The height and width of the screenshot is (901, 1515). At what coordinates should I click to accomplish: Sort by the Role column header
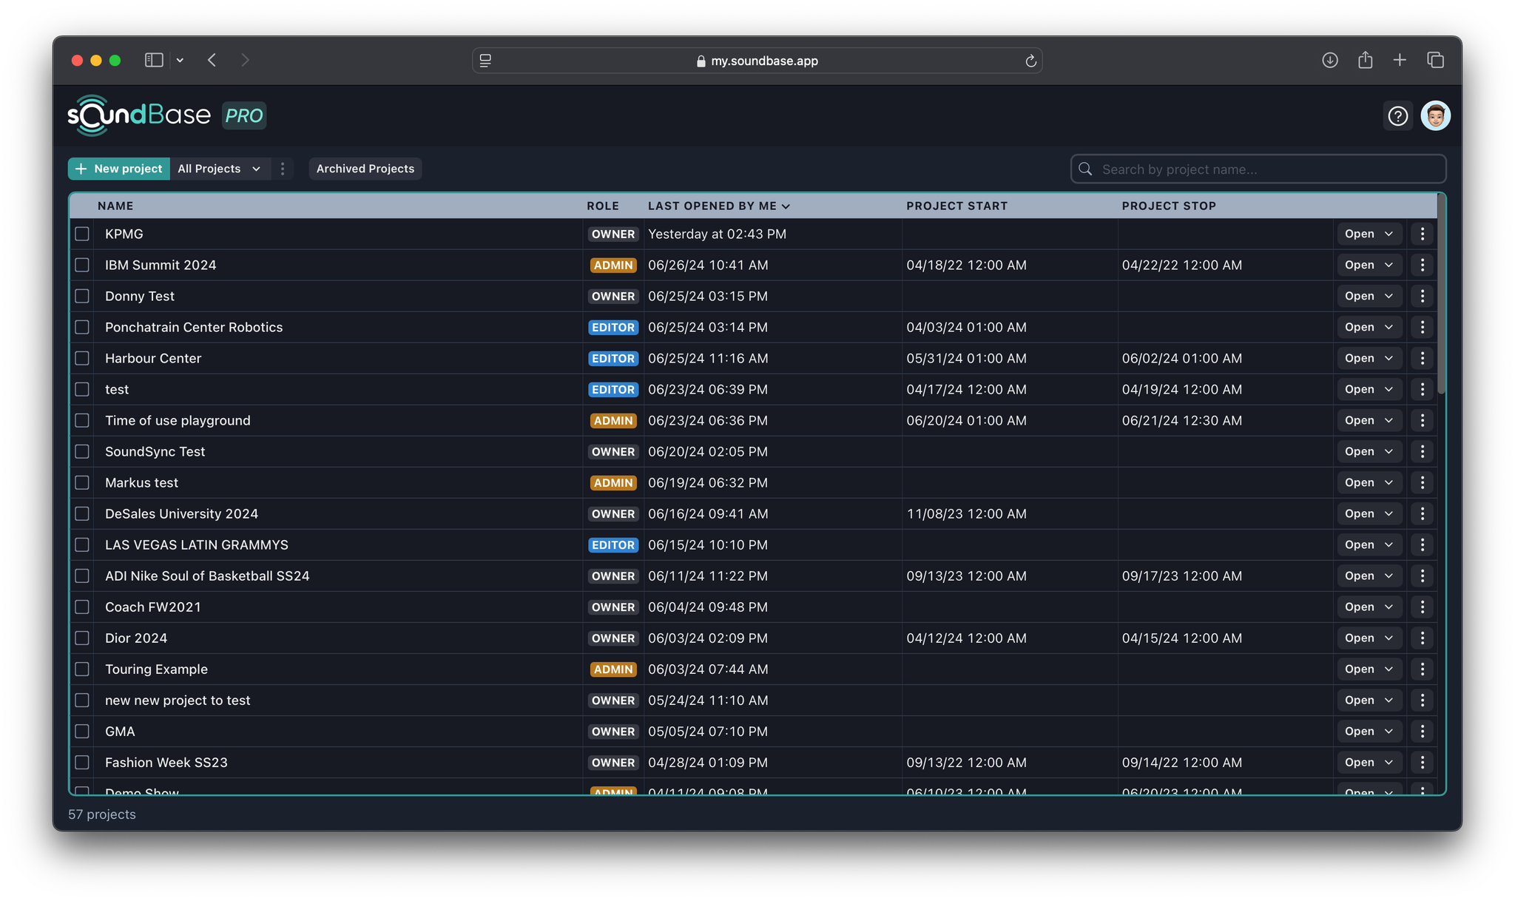pos(603,206)
